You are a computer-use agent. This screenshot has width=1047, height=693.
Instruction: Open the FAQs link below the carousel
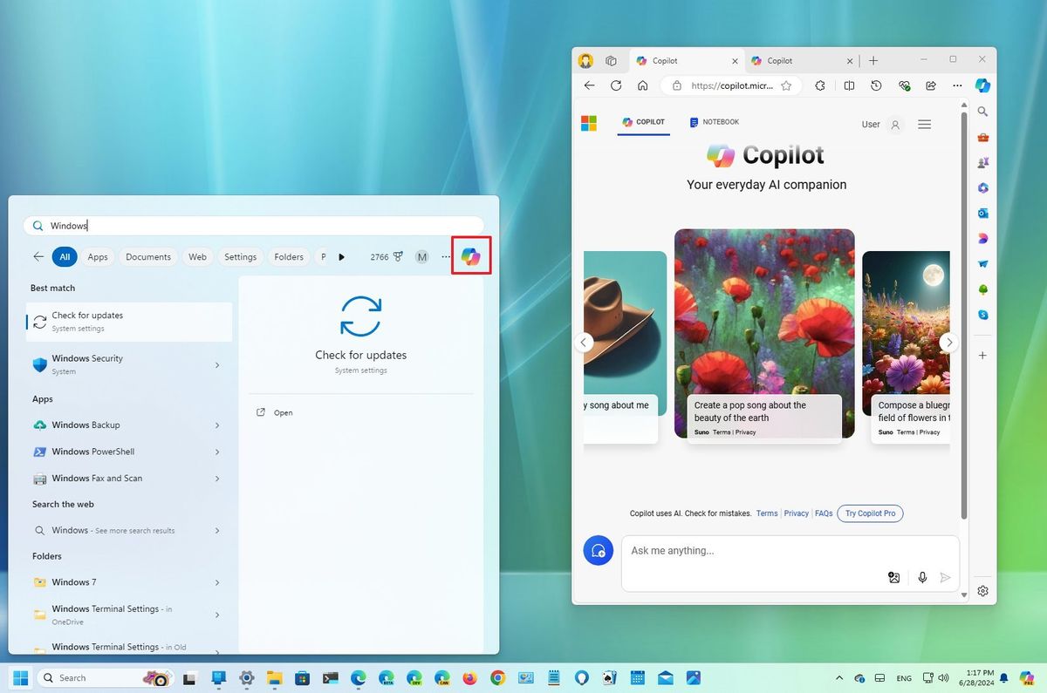tap(823, 513)
